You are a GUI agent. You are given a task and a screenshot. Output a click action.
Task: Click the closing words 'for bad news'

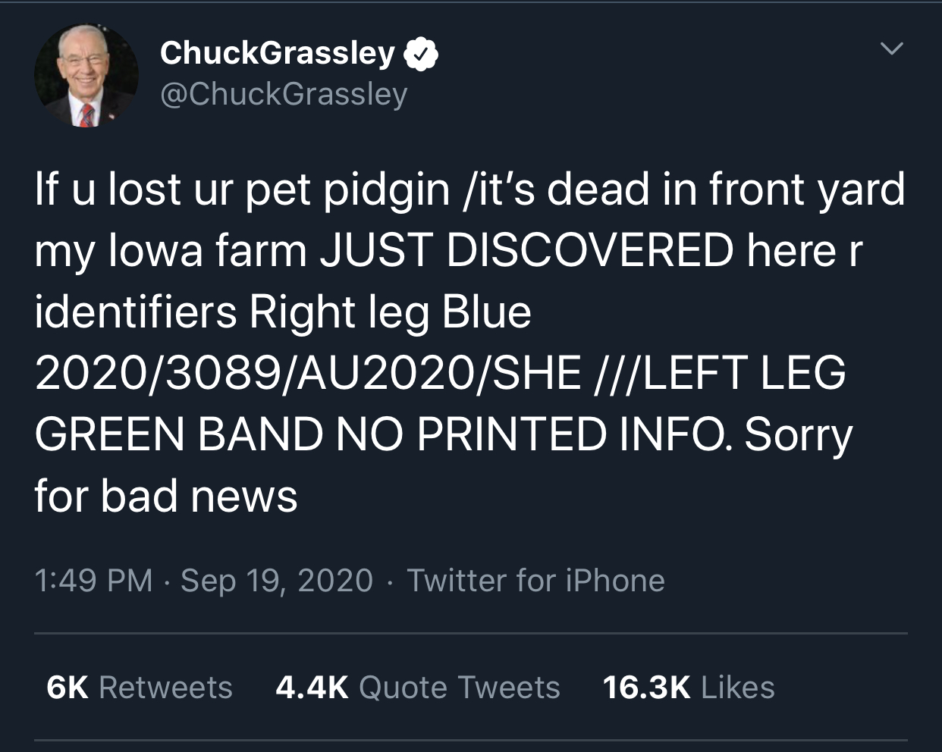pyautogui.click(x=166, y=497)
